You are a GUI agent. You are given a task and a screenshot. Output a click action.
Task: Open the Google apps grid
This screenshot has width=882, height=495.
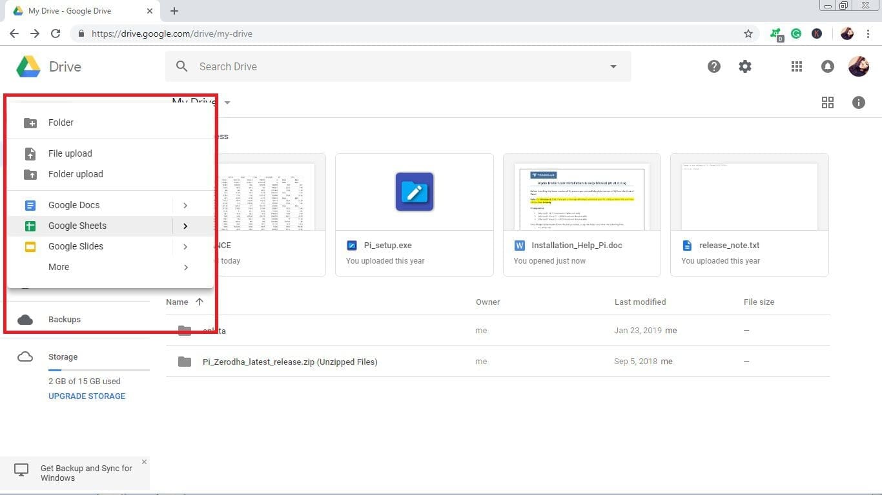click(797, 66)
